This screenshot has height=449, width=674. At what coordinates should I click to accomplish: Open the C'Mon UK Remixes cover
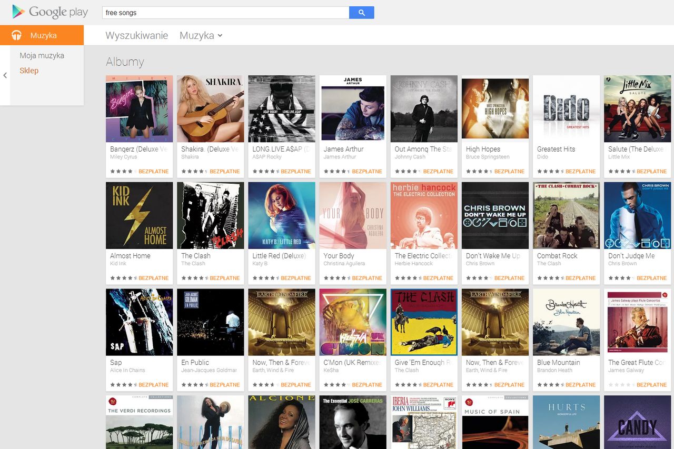point(353,322)
